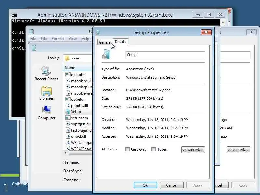This screenshot has width=260, height=195.
Task: Sort by the Name column header
Action: [78, 68]
